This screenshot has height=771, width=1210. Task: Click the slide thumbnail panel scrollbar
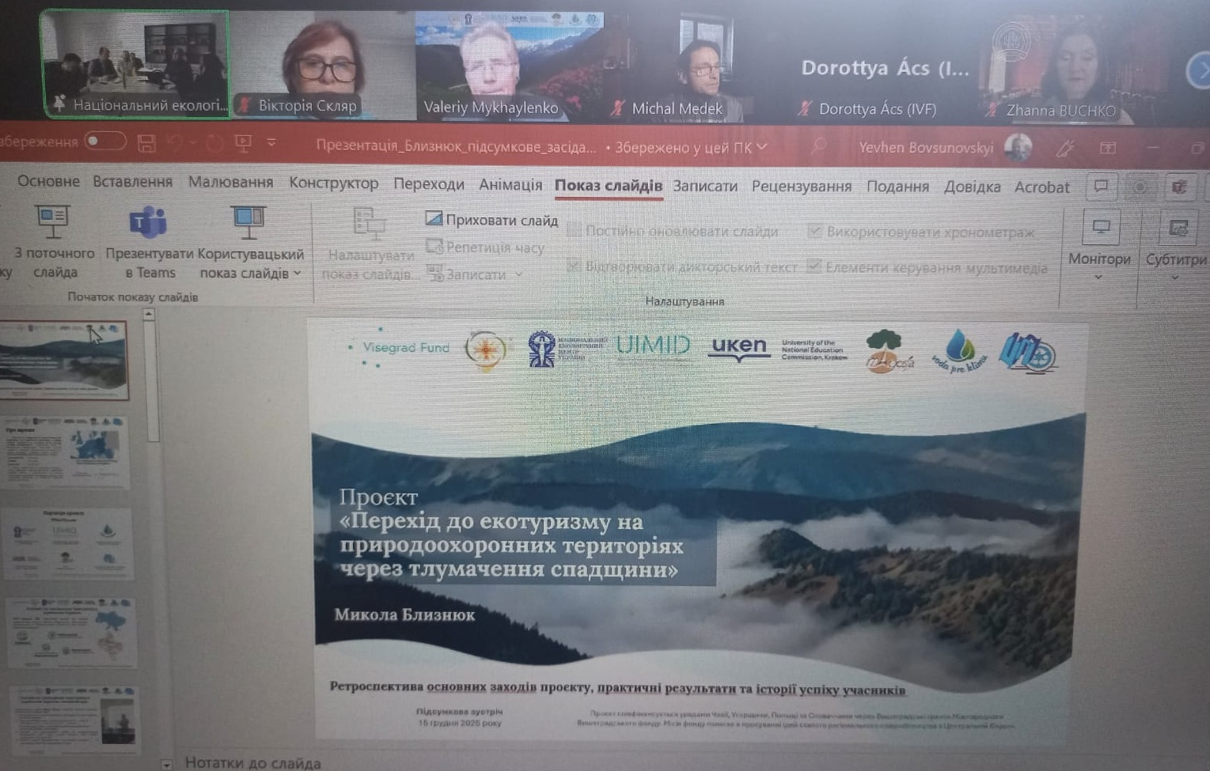pyautogui.click(x=150, y=380)
